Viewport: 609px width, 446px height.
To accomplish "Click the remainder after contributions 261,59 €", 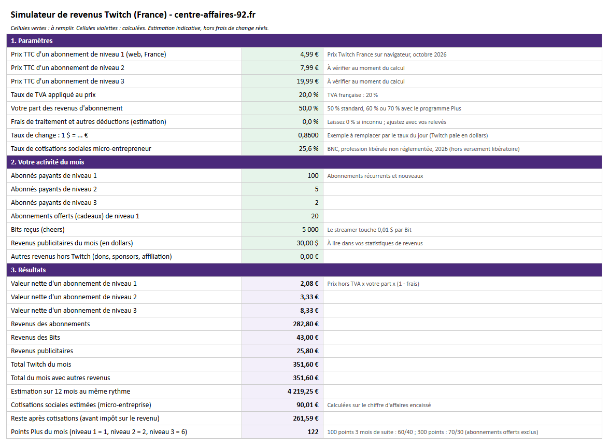I will 282,418.
